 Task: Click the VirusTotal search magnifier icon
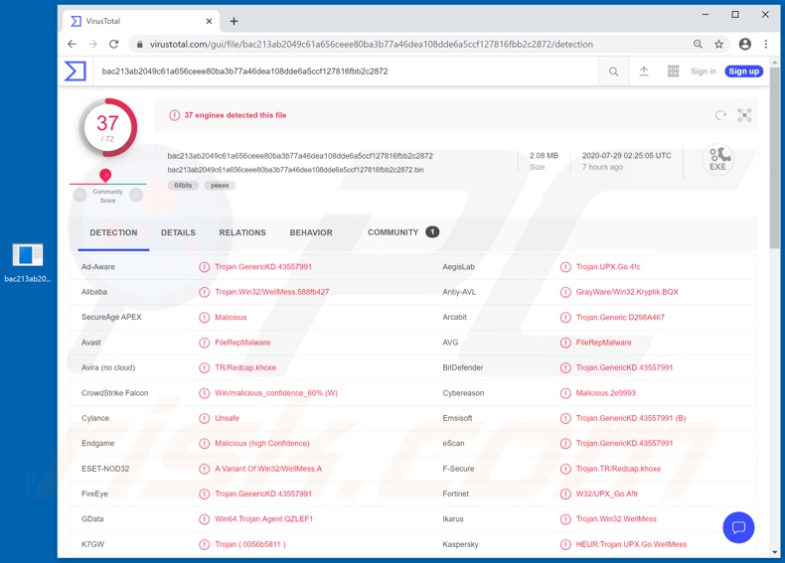click(x=613, y=71)
